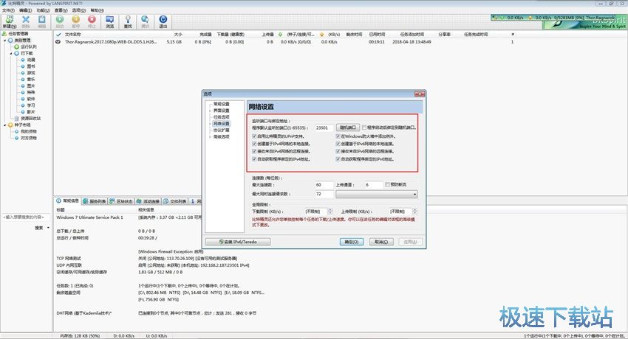
Task: Select the 资源回收站 recycle bin icon
Action: 17,119
